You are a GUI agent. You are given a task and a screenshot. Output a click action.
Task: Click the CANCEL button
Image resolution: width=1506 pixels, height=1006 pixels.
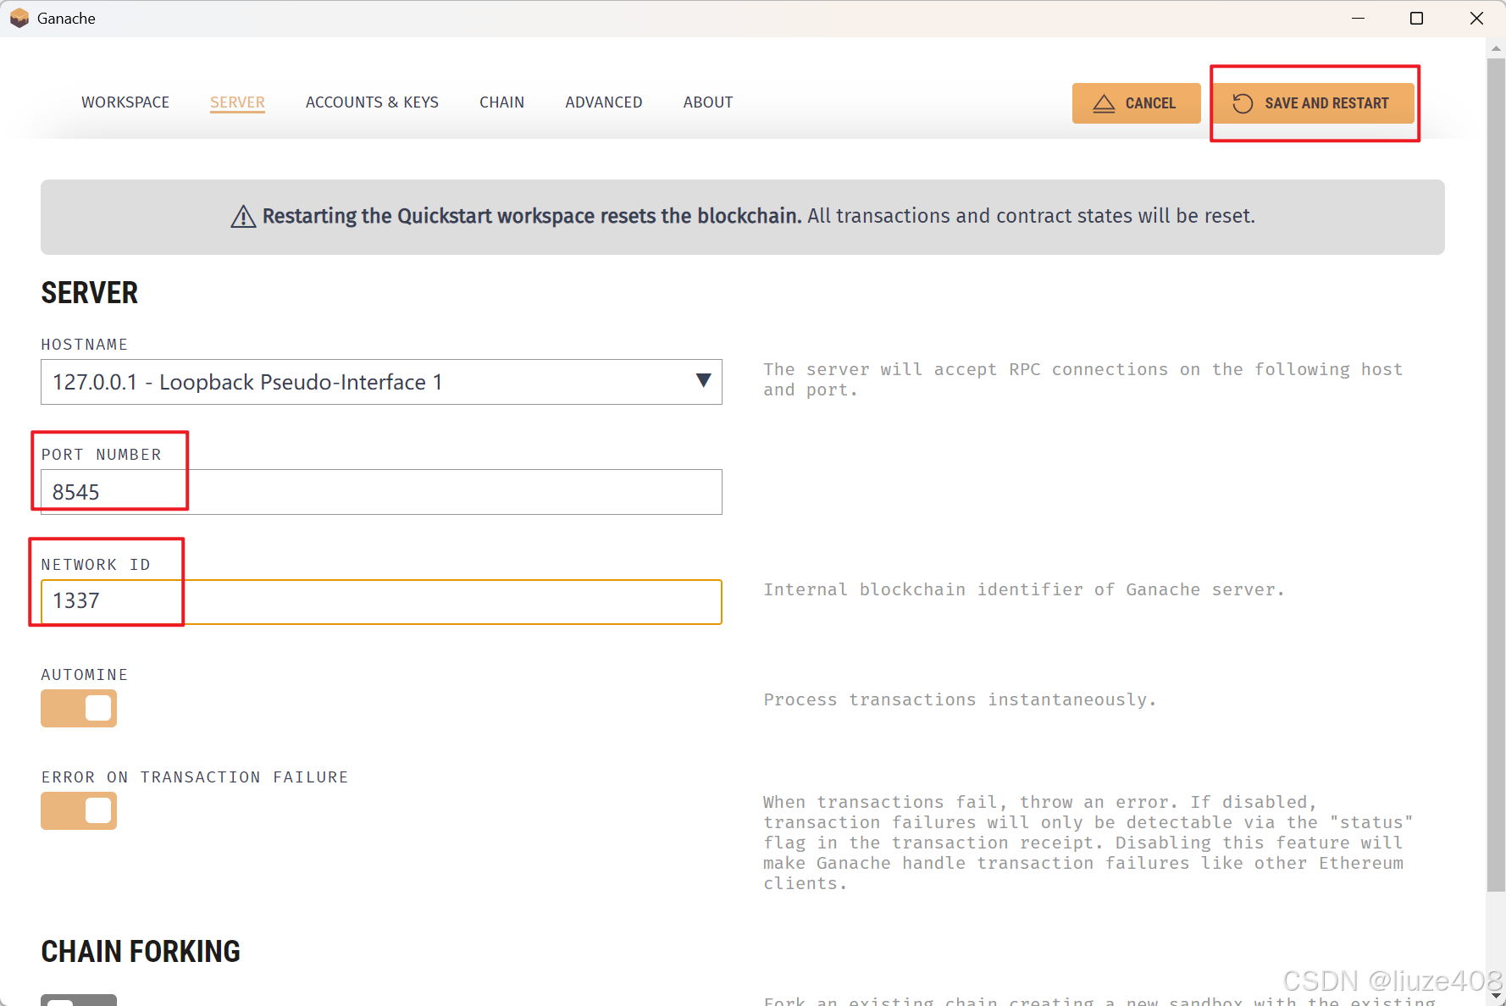pos(1136,103)
